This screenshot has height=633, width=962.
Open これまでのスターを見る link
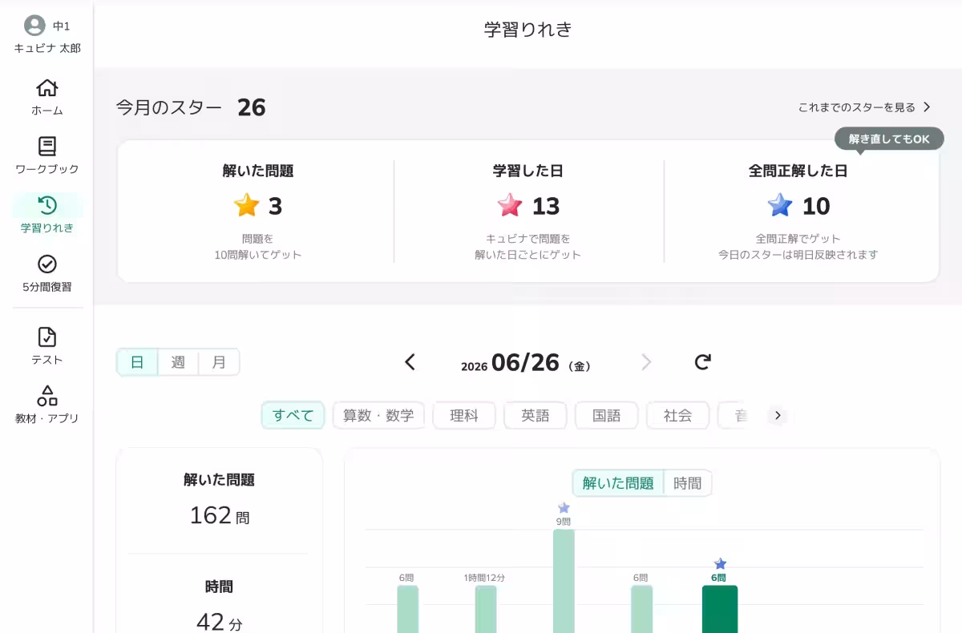864,107
